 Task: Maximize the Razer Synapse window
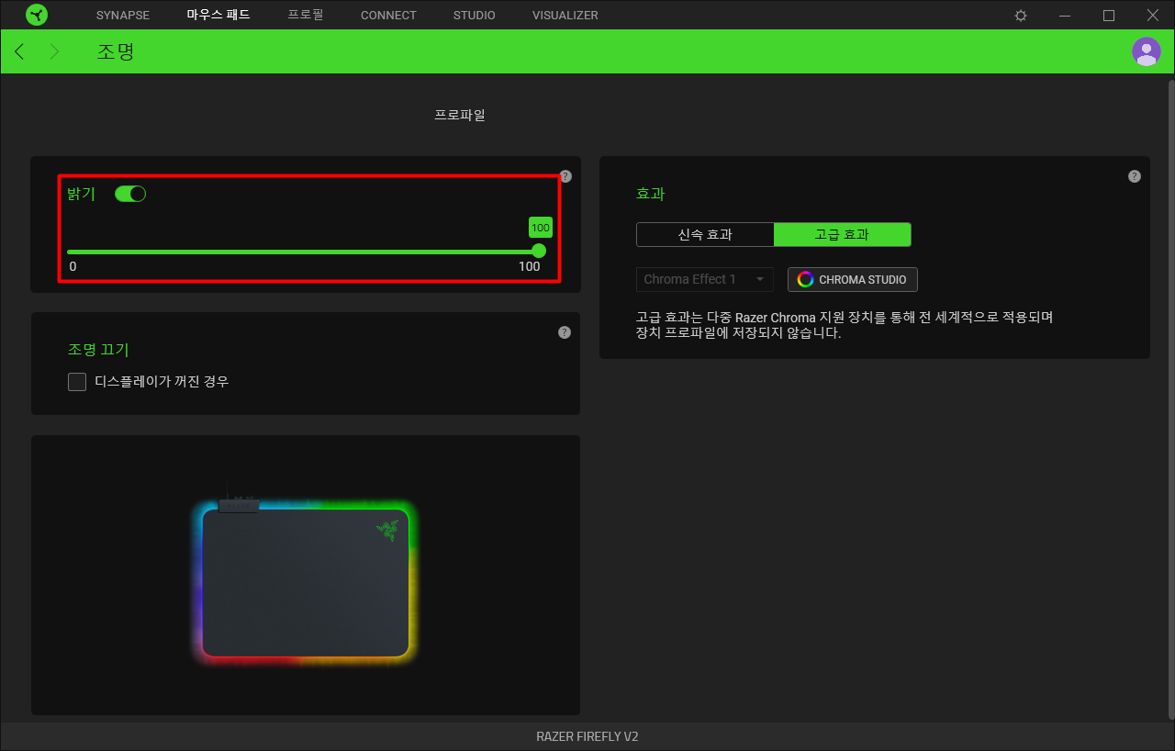(x=1109, y=16)
